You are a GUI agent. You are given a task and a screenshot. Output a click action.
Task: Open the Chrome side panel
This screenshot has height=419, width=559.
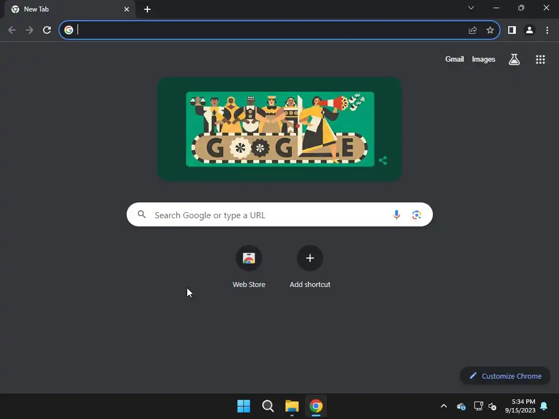click(512, 30)
